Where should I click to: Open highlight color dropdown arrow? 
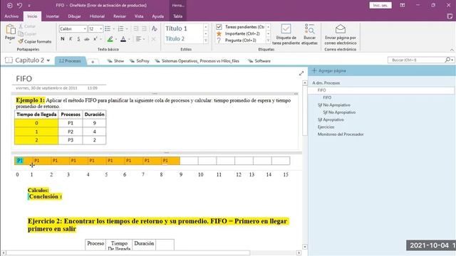coord(116,39)
